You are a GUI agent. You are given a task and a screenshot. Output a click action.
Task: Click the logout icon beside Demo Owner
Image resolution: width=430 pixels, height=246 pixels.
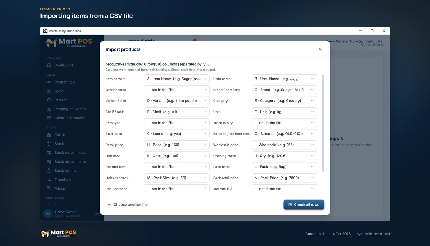tap(96, 213)
